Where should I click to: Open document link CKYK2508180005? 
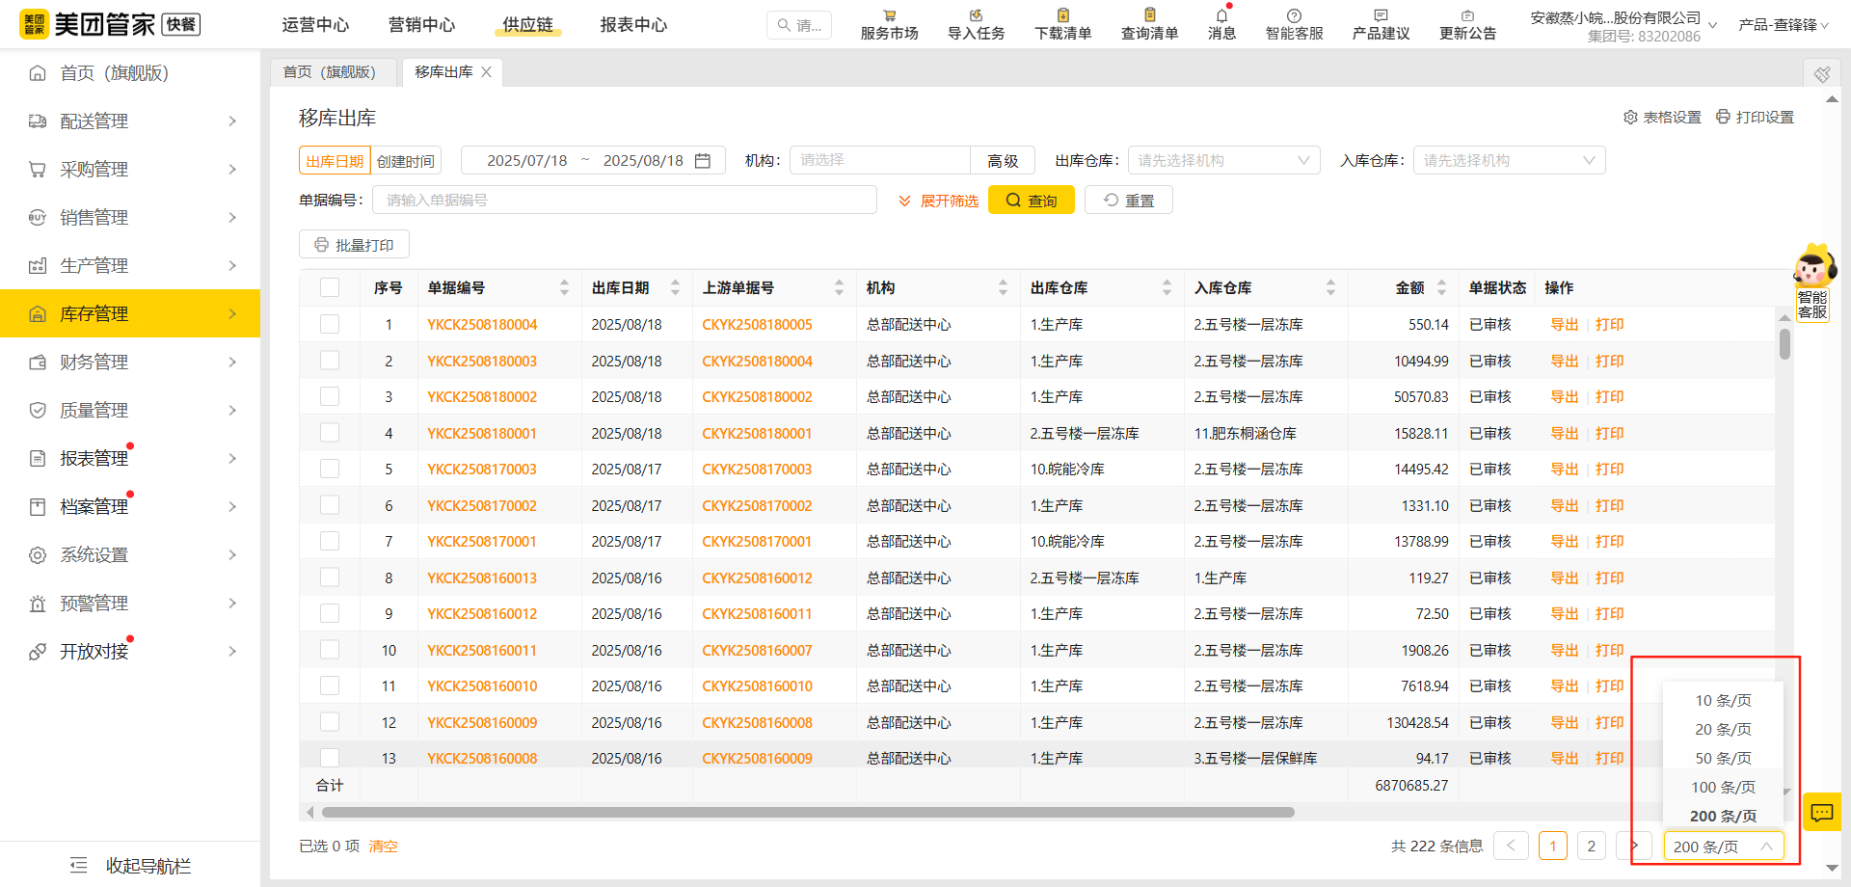(x=757, y=324)
